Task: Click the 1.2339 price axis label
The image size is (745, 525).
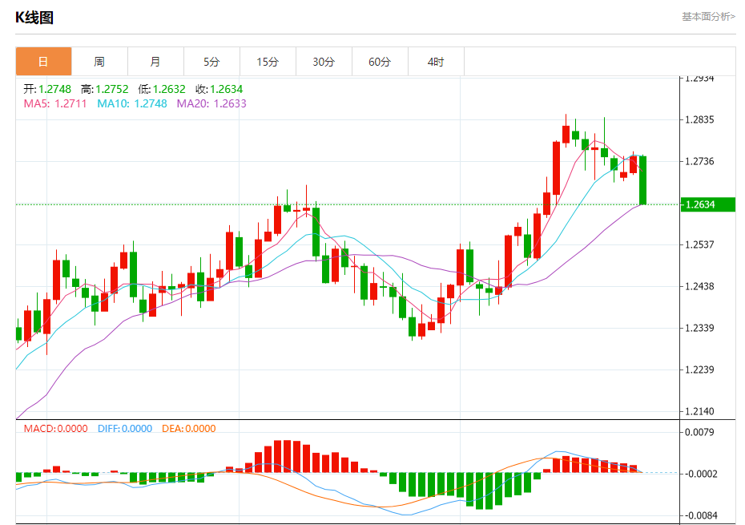Action: click(x=699, y=328)
